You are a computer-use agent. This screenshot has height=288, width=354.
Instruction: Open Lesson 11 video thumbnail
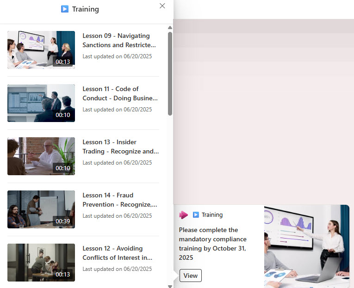point(41,103)
